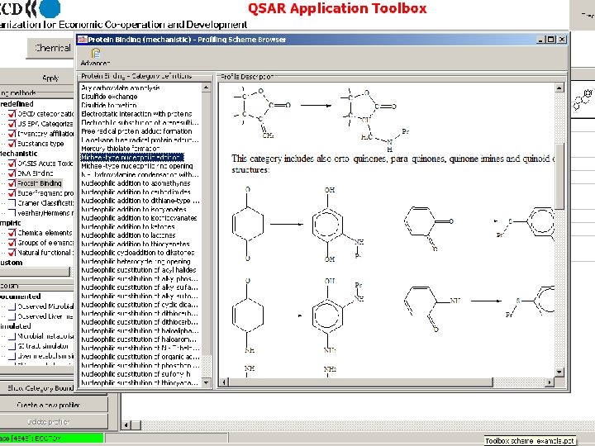Click the profile description vertical scrollbar thumb

coord(559,177)
